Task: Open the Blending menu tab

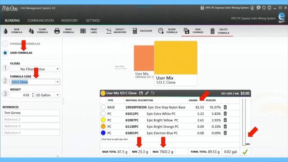Action: pos(12,20)
